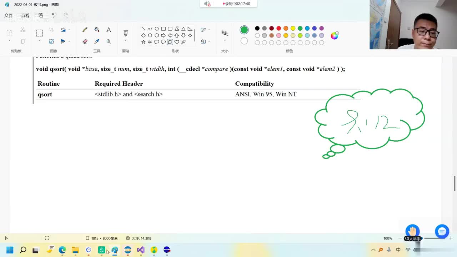Screen dimensions: 457x257
Task: Open Microsoft Edge from the taskbar
Action: point(62,250)
